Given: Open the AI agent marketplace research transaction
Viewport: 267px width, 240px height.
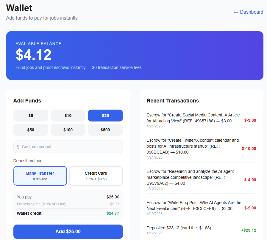Looking at the screenshot, I should [x=201, y=180].
